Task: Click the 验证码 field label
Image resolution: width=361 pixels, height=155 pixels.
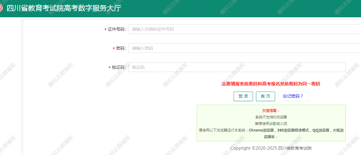Action: [x=119, y=68]
